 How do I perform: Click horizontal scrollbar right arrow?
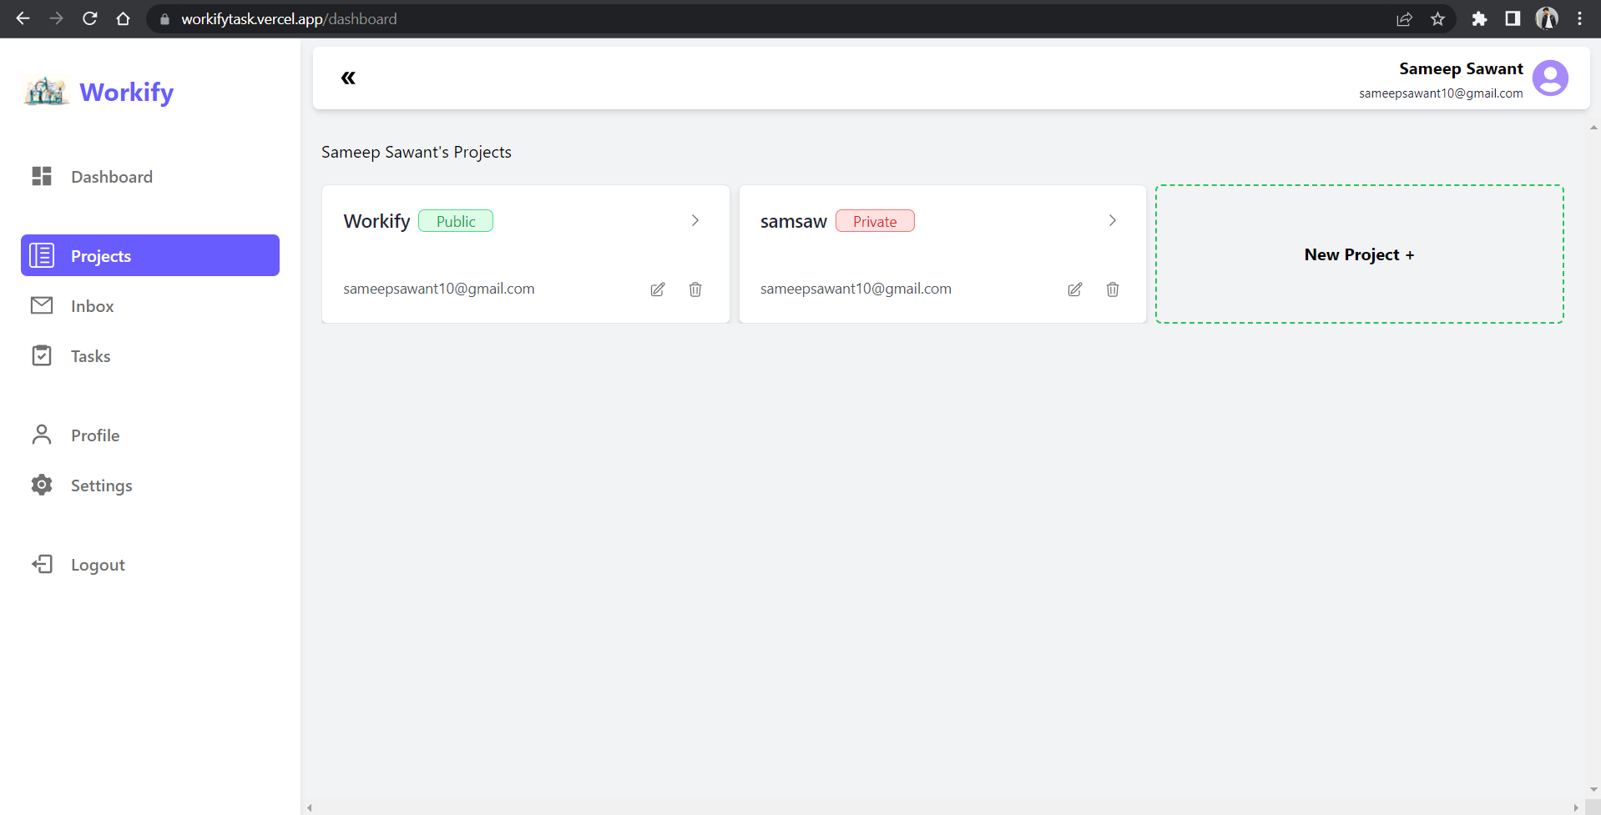click(1576, 807)
